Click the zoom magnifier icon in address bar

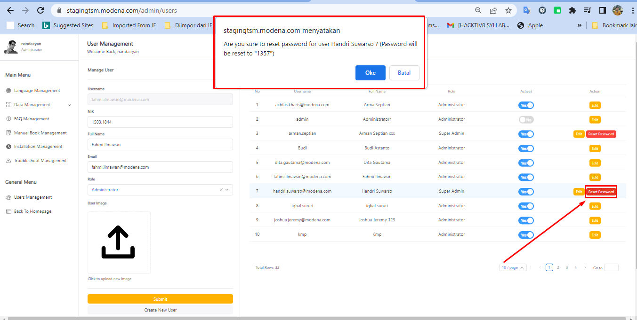(478, 10)
